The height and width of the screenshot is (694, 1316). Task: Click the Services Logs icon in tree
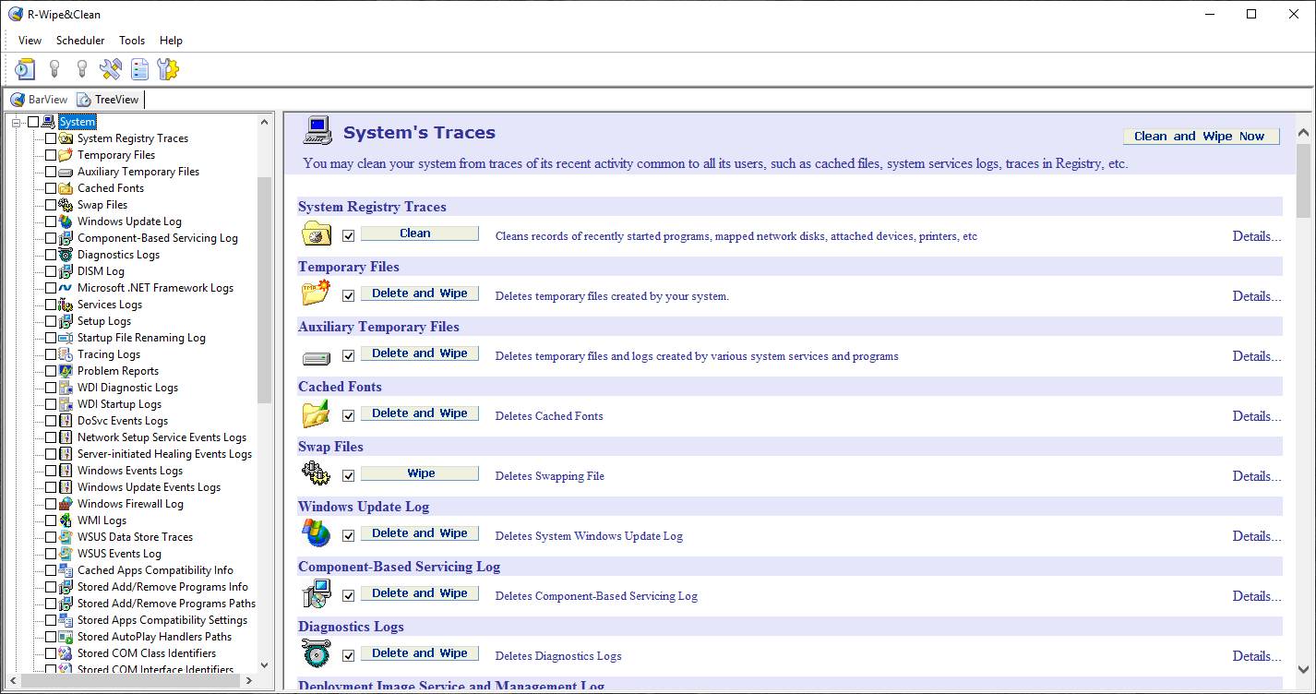66,305
